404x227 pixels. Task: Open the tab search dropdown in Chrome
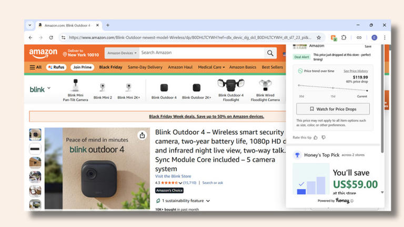[x=30, y=25]
